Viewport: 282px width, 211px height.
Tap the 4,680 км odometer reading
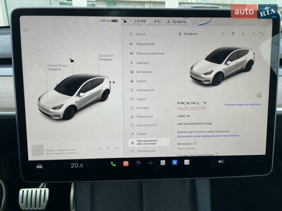pyautogui.click(x=184, y=116)
